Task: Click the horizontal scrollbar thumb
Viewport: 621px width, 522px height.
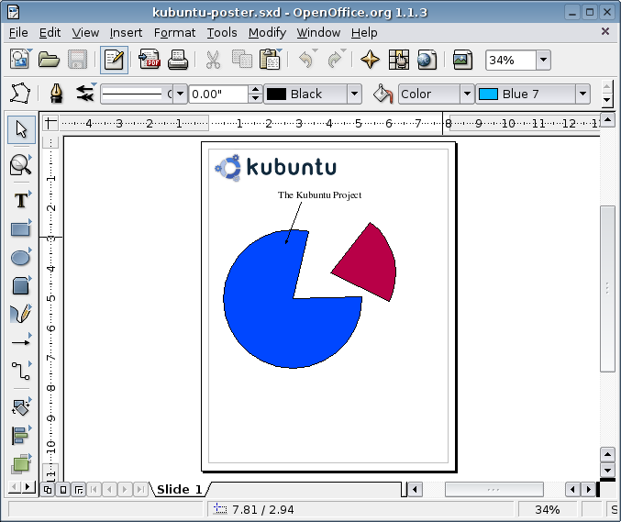Action: point(493,490)
